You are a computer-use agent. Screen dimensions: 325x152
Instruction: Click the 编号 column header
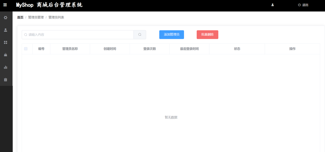(x=41, y=49)
